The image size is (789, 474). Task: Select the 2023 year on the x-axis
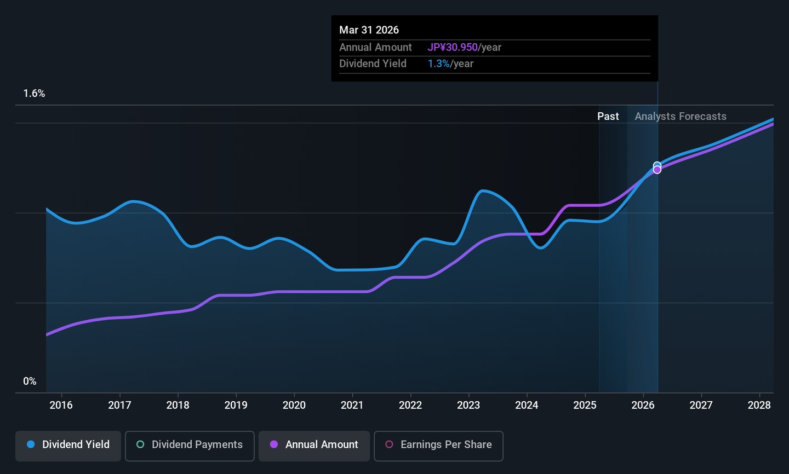click(x=468, y=405)
